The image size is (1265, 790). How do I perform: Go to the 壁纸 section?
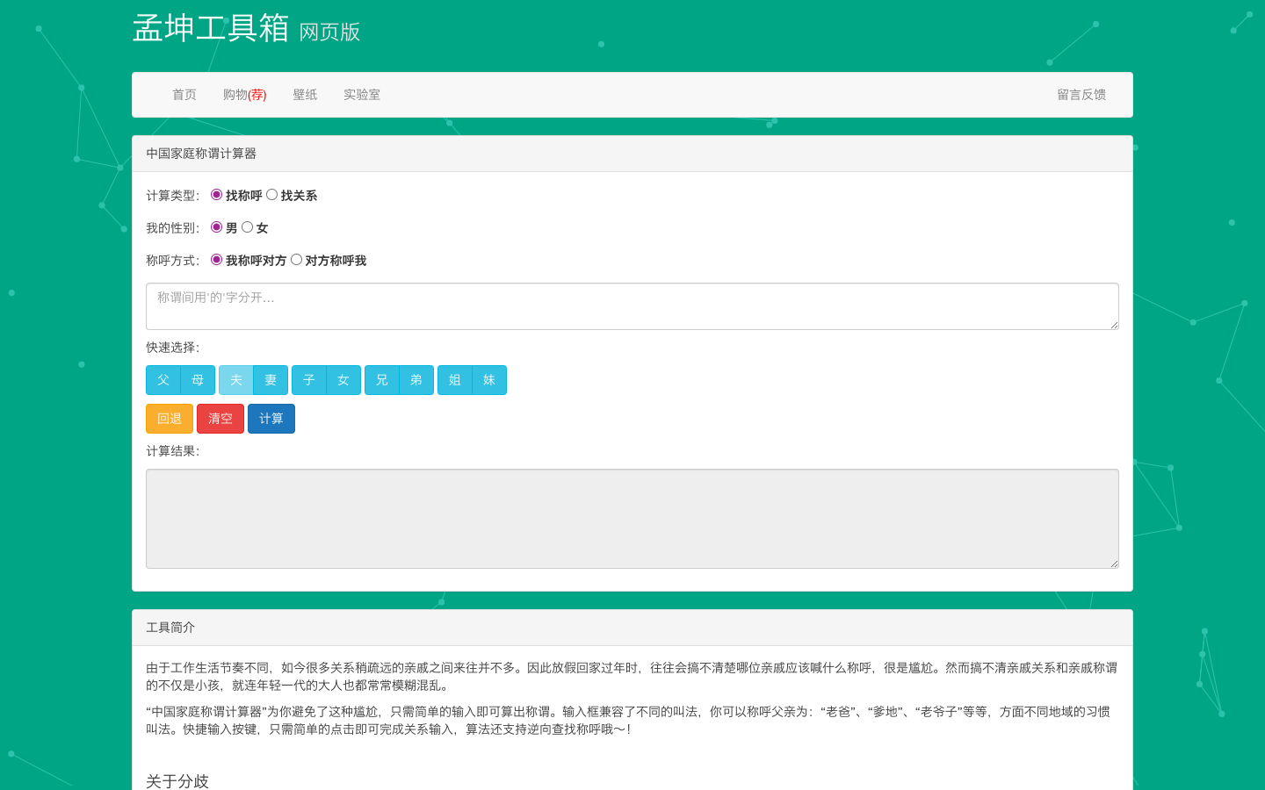tap(305, 95)
